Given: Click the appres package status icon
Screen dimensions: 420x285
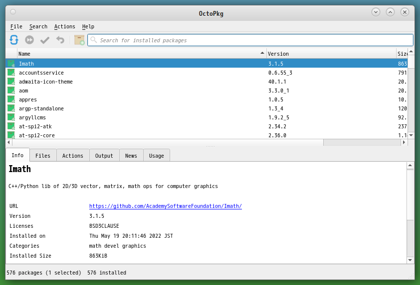Looking at the screenshot, I should (x=11, y=99).
